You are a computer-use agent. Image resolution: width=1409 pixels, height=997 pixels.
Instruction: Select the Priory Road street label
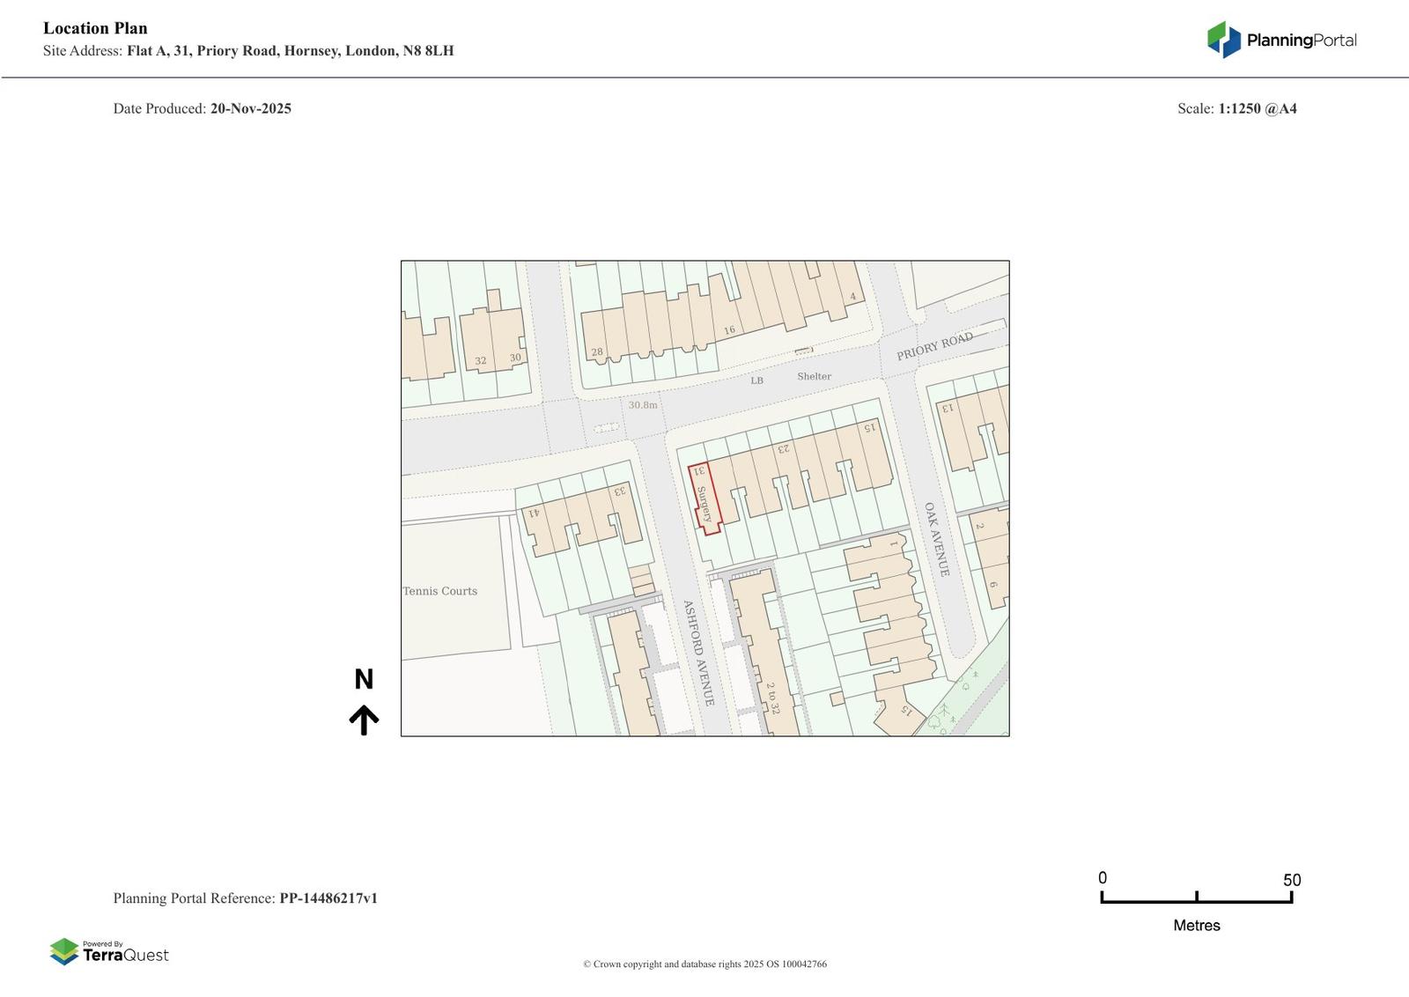[934, 346]
